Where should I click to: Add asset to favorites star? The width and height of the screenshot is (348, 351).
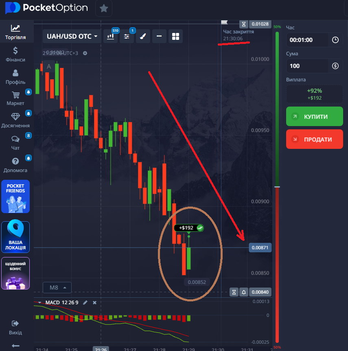104,9
